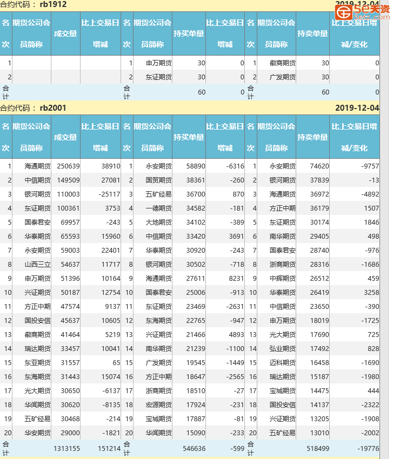Select short position value 23650
This screenshot has width=393, height=459.
(319, 307)
